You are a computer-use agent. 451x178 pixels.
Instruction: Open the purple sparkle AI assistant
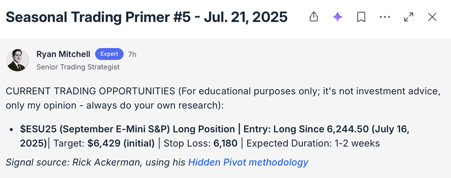[x=337, y=17]
